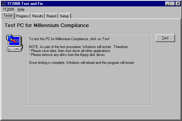
Task: Click the NOTE line about Windows restarting
Action: pyautogui.click(x=78, y=47)
